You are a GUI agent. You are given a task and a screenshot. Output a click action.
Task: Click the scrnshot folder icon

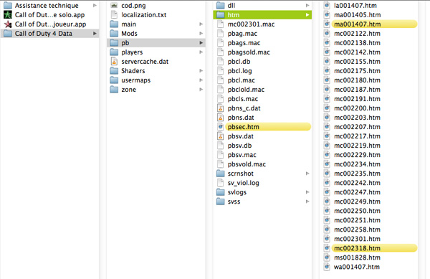pyautogui.click(x=221, y=174)
